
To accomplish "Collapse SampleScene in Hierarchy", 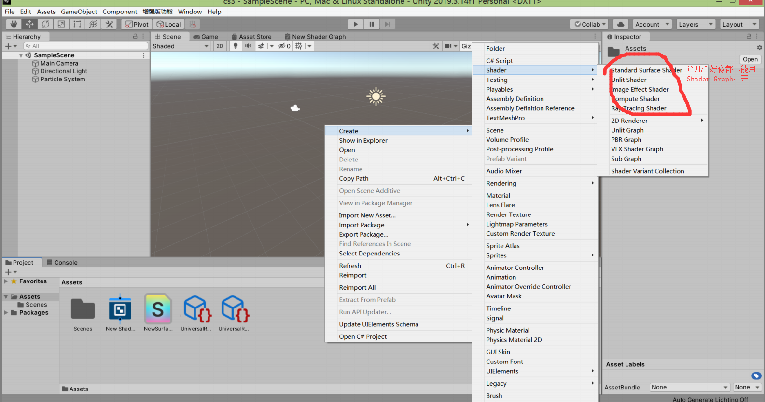I will [21, 55].
